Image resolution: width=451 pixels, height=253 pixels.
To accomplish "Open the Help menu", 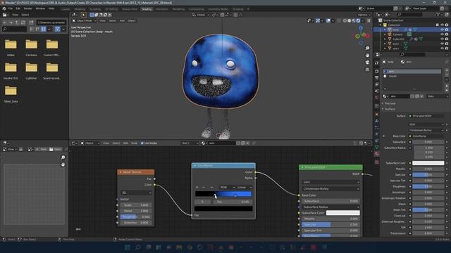I will point(51,8).
